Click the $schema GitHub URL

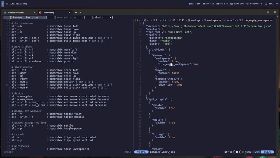(217, 26)
